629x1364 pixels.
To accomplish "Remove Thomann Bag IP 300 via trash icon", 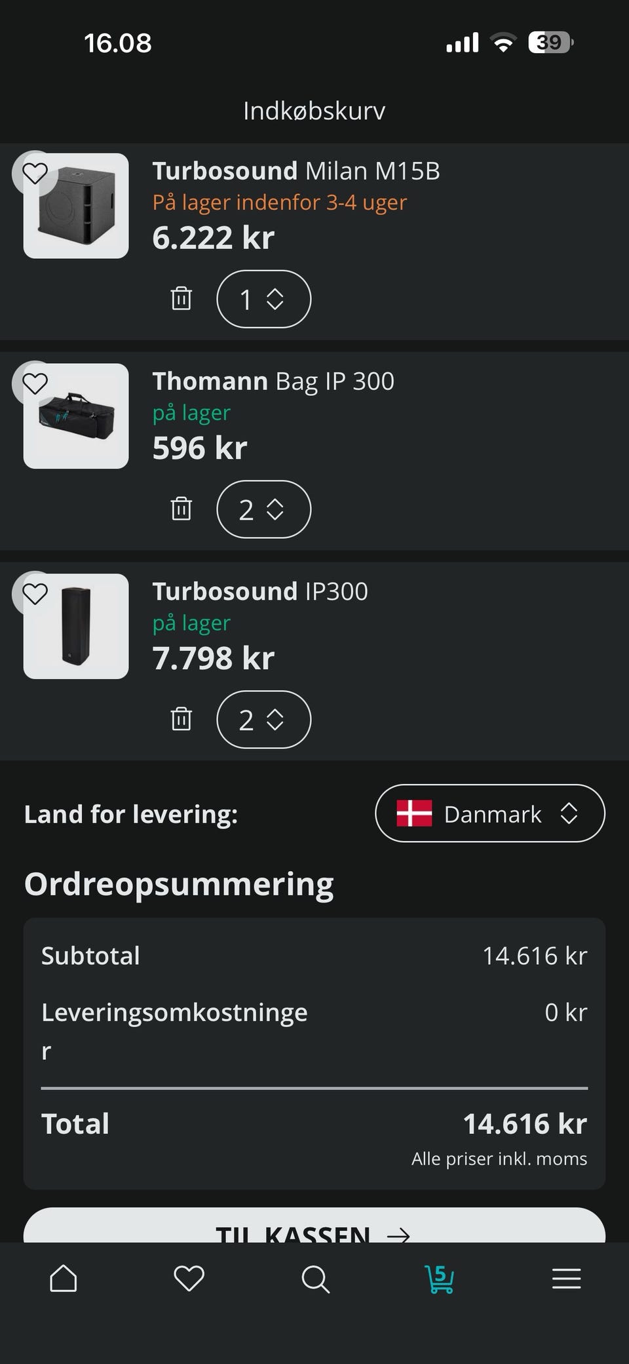I will (x=181, y=509).
